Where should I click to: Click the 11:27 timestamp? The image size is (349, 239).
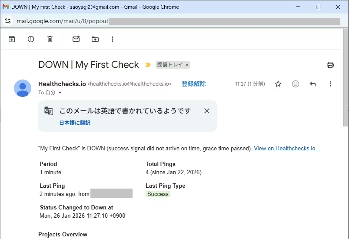[x=250, y=84]
